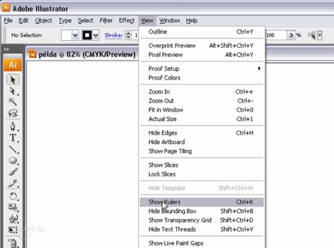Open the Select menu
The width and height of the screenshot is (334, 248).
(x=85, y=21)
